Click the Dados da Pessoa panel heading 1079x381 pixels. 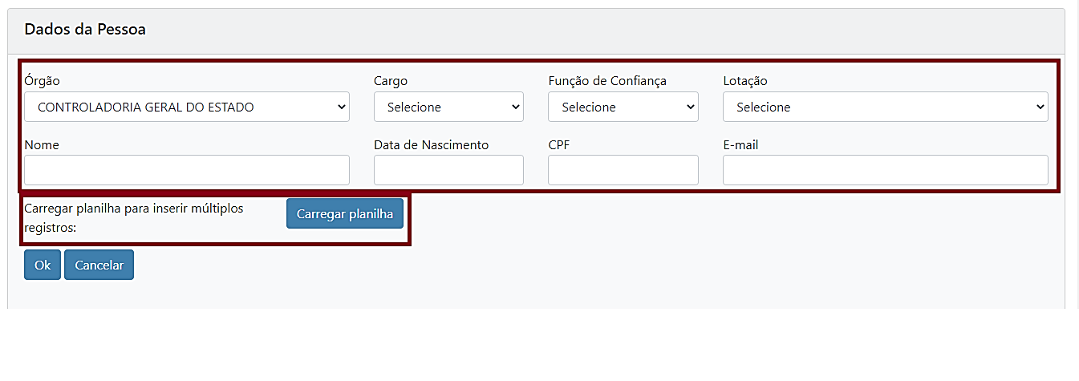[x=85, y=30]
